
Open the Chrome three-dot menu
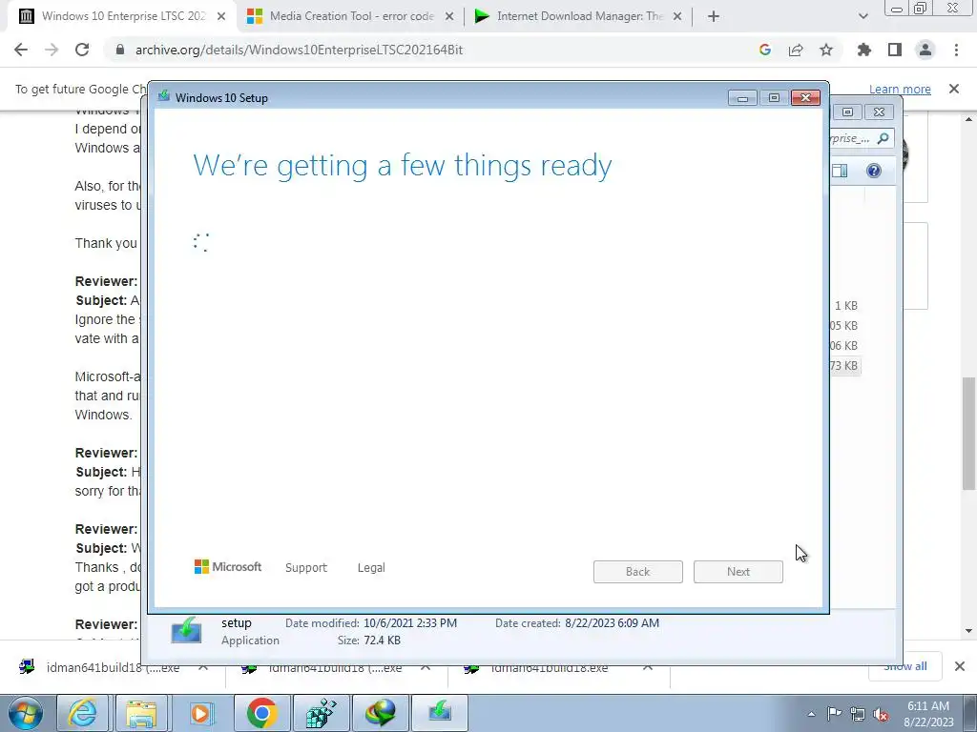click(x=956, y=50)
